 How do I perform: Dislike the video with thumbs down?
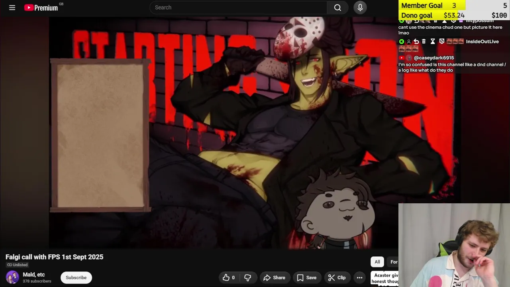(247, 277)
